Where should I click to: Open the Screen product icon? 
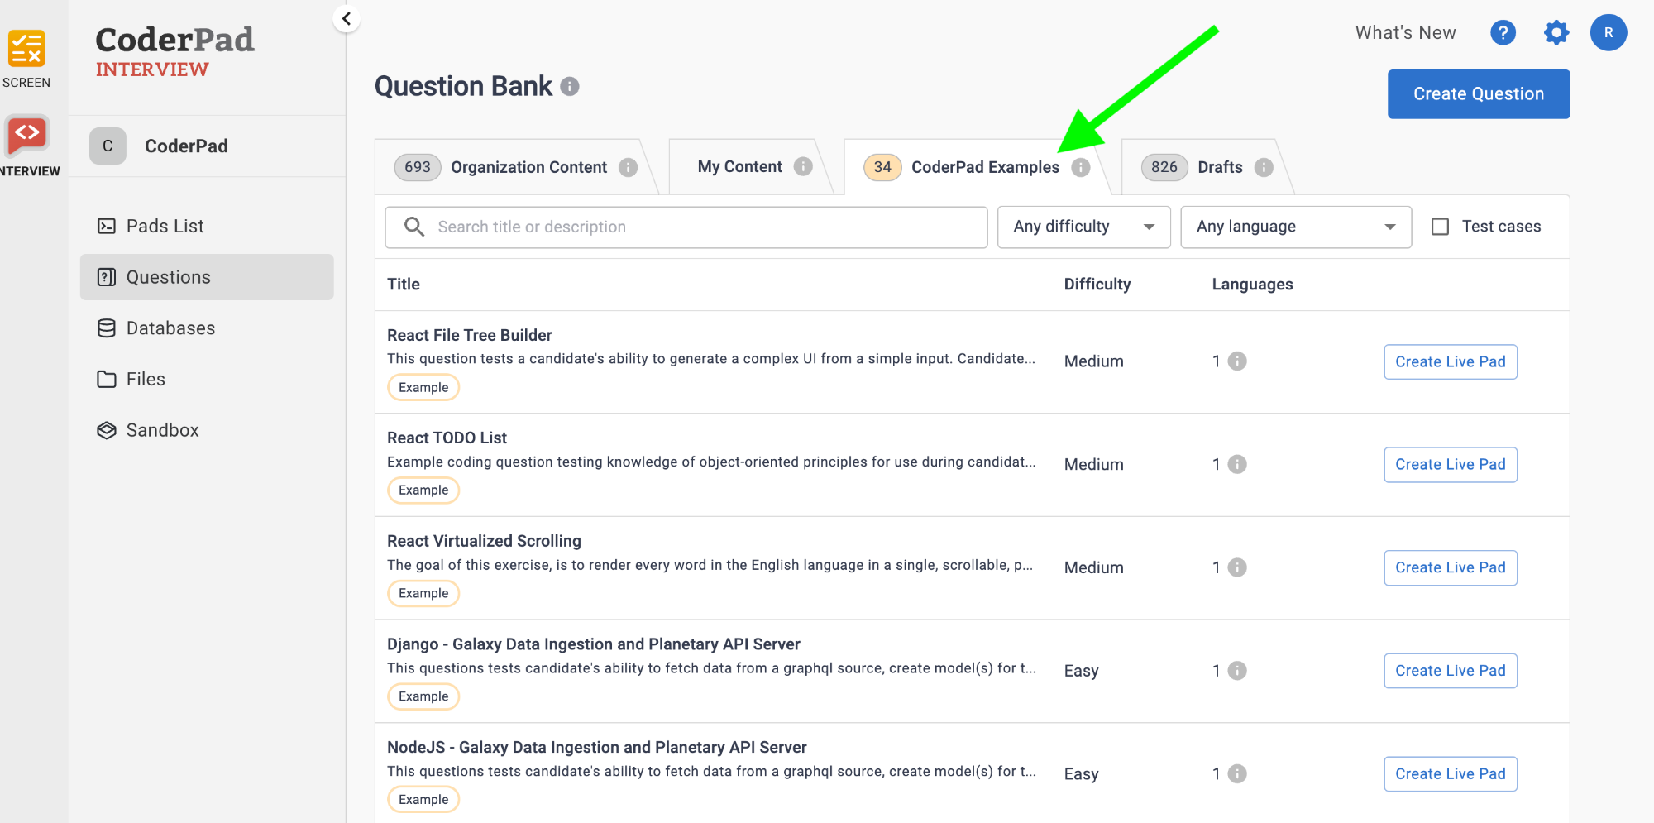click(26, 50)
